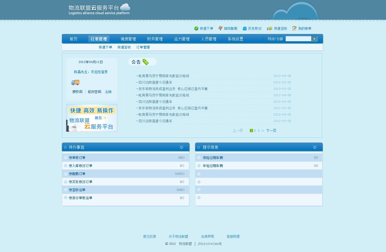Click the 法律声明 footer link
386x252 pixels.
click(x=207, y=236)
